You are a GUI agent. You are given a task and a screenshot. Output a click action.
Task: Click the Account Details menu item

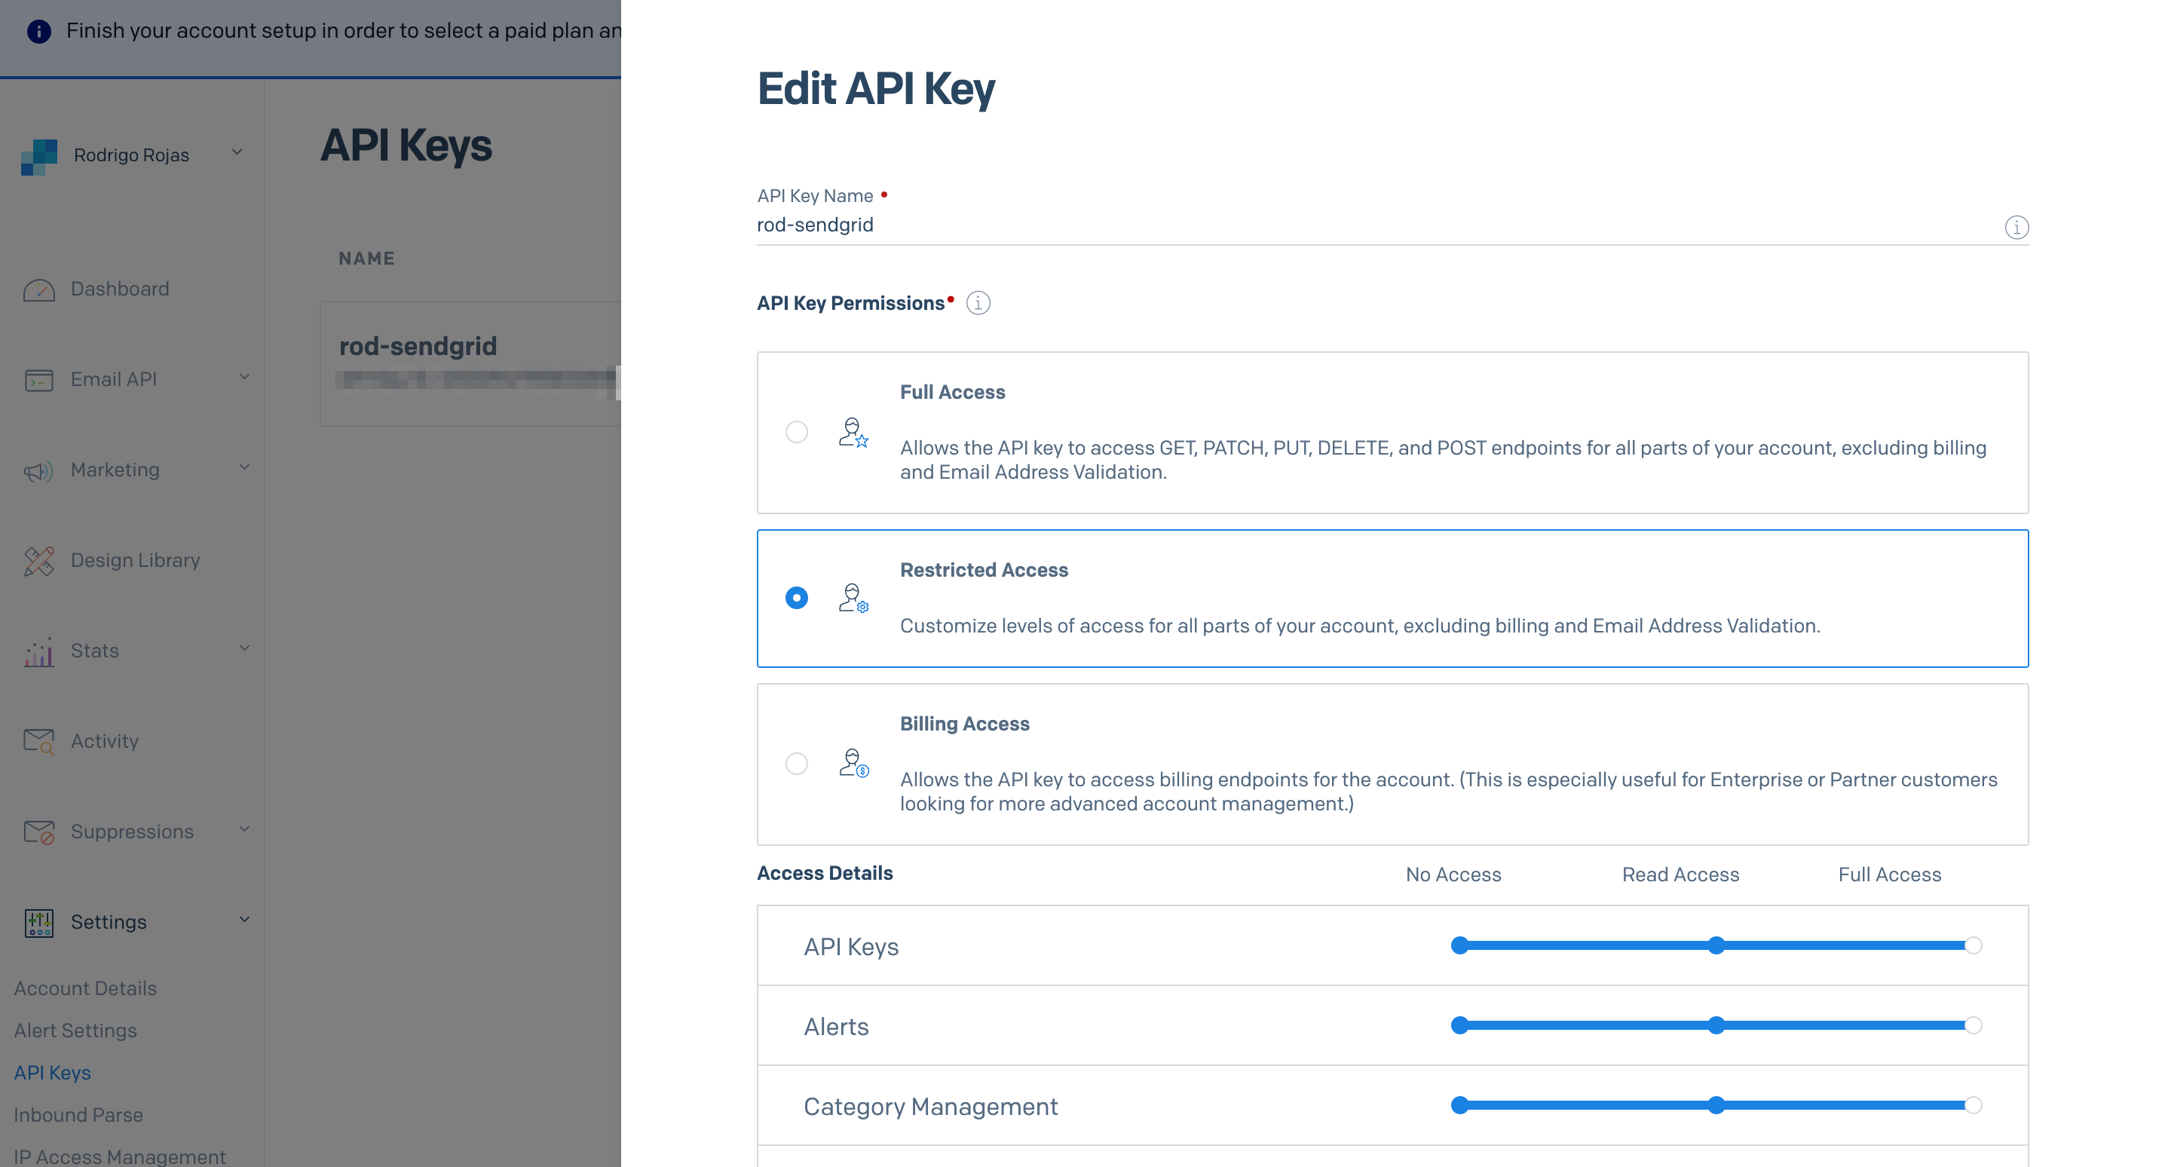[x=84, y=988]
